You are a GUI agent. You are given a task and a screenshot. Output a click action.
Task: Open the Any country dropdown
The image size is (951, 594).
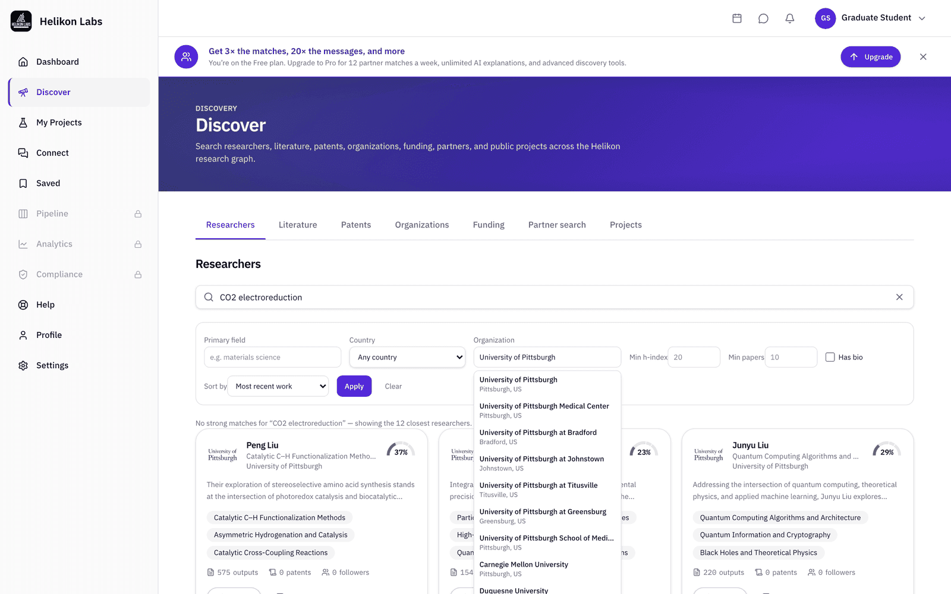pyautogui.click(x=407, y=357)
